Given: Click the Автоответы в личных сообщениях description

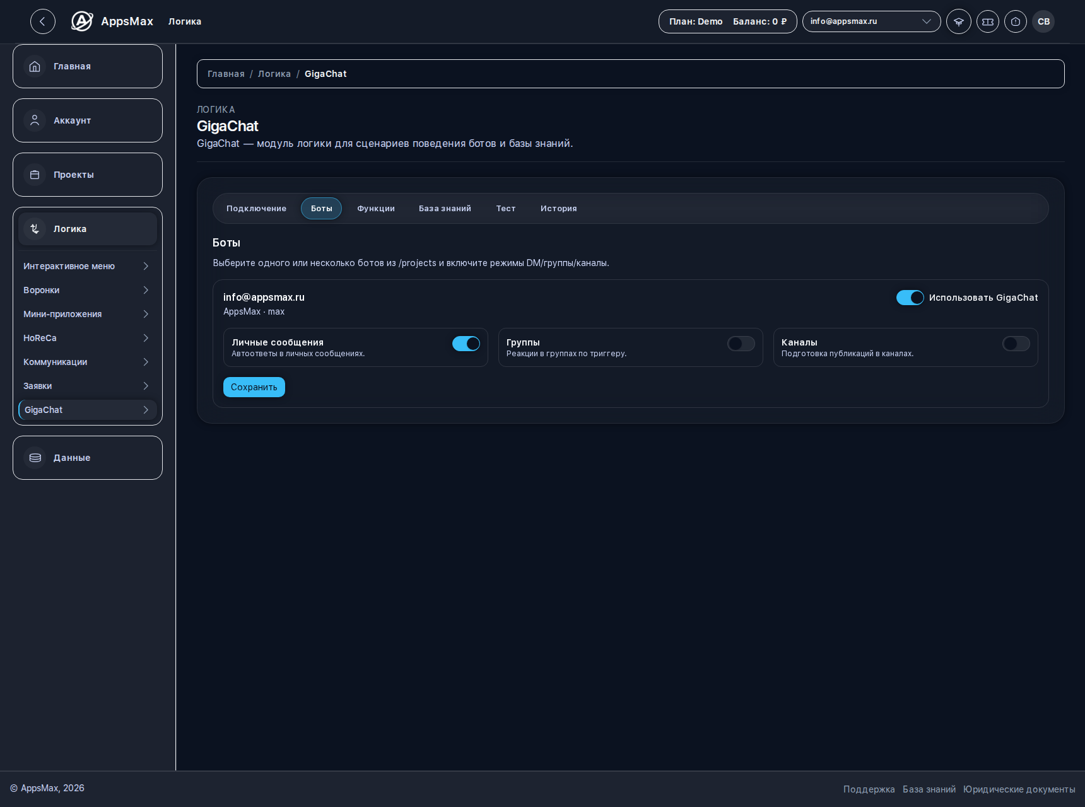Looking at the screenshot, I should 298,354.
